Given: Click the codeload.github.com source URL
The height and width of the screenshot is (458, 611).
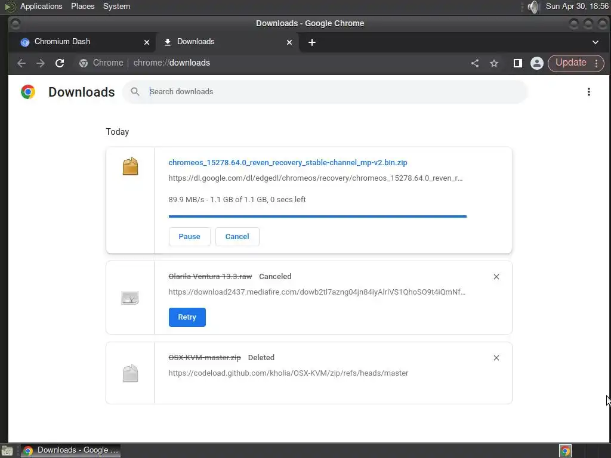Looking at the screenshot, I should (x=288, y=373).
